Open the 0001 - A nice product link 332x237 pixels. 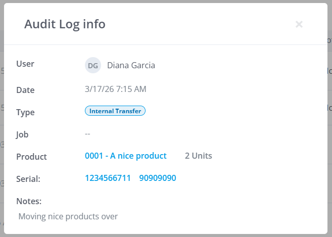pyautogui.click(x=126, y=156)
